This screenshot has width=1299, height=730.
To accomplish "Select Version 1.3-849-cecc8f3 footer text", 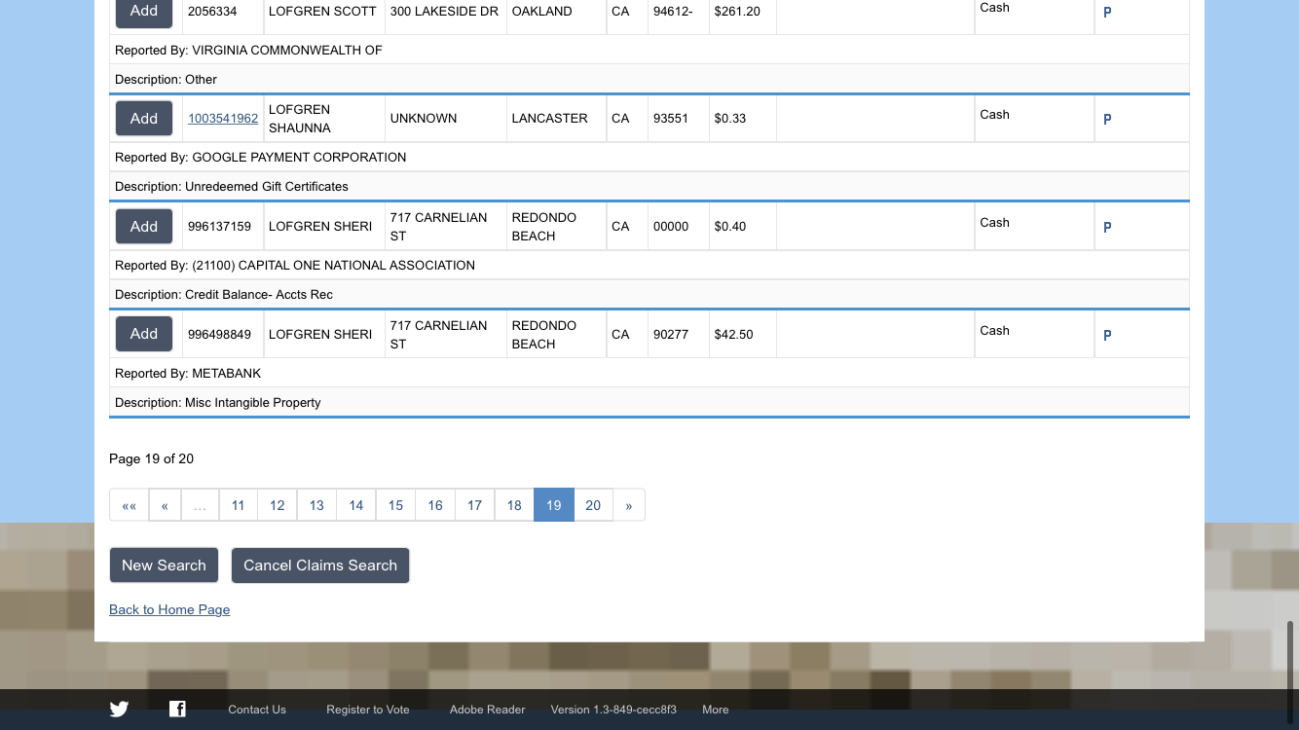I will click(613, 710).
